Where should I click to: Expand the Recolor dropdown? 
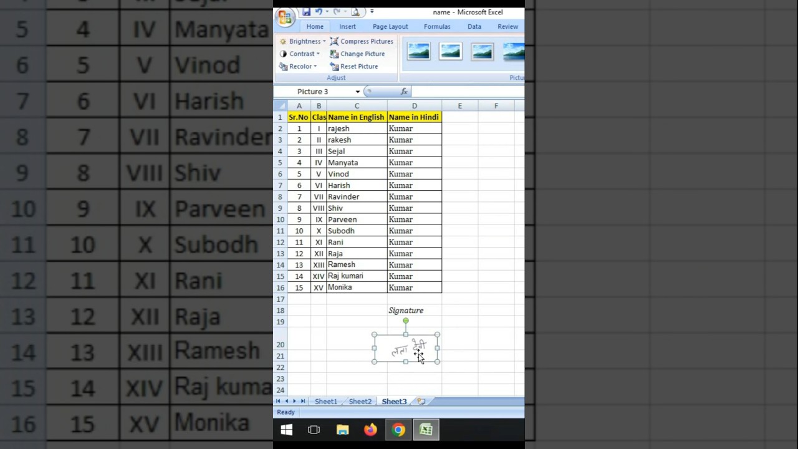click(298, 66)
